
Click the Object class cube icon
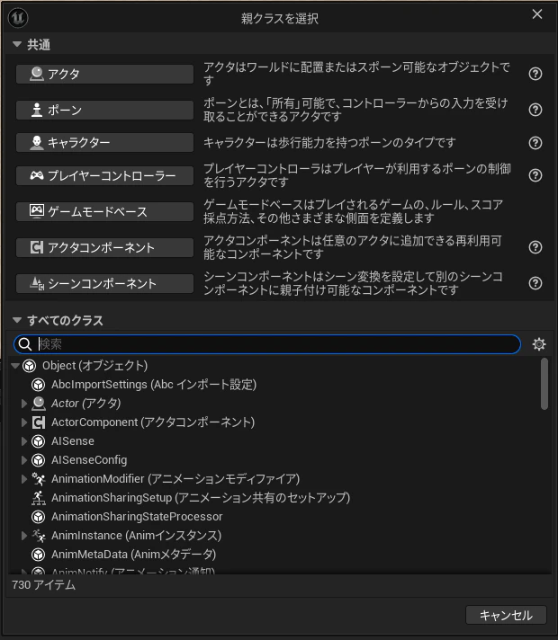pos(30,366)
